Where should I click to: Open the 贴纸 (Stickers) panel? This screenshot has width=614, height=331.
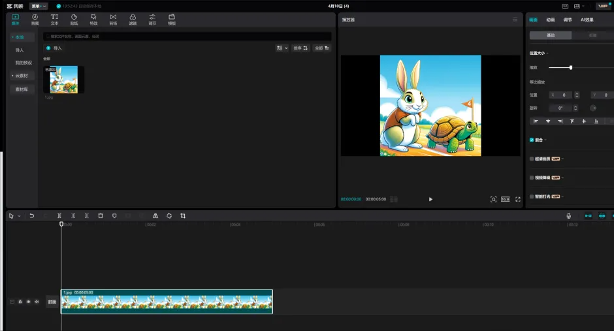[x=74, y=19]
